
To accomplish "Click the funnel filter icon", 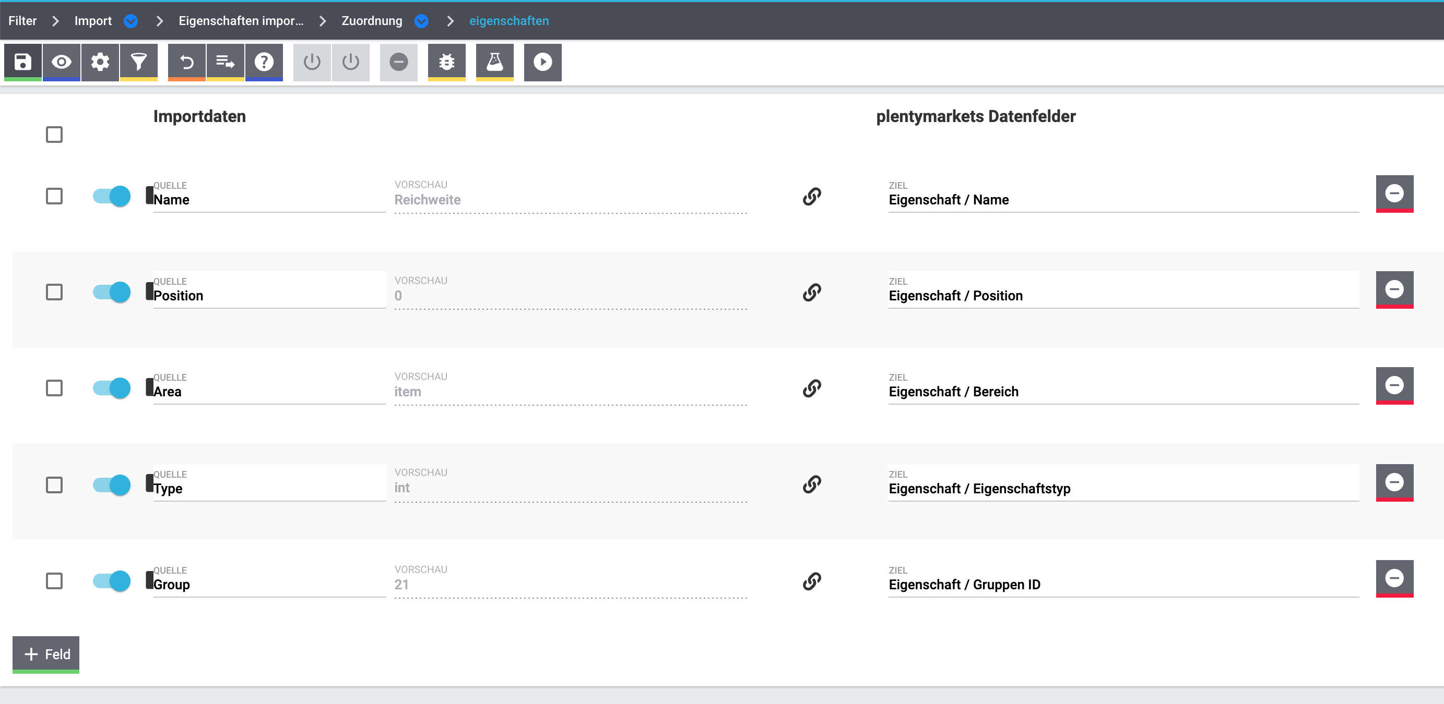I will coord(138,62).
